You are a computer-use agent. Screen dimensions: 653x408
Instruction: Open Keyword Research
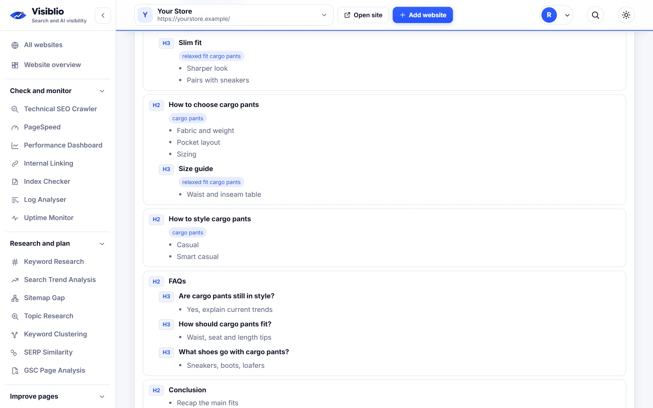(x=54, y=262)
